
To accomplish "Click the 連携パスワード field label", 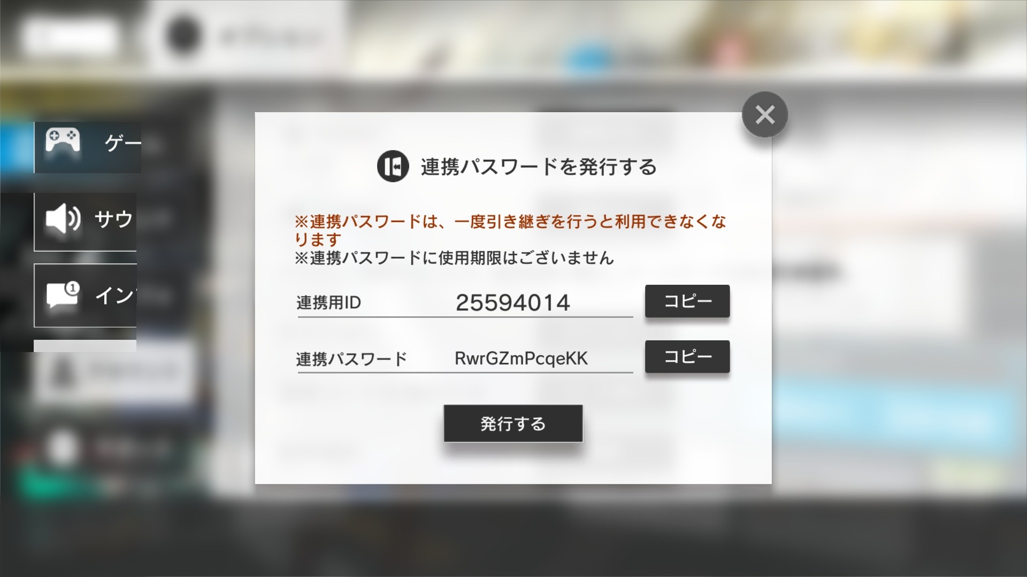I will (x=351, y=359).
